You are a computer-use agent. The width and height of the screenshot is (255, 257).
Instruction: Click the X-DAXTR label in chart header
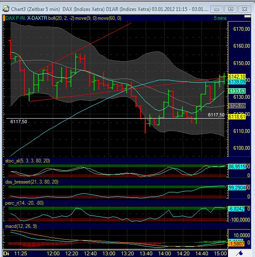[x=37, y=18]
